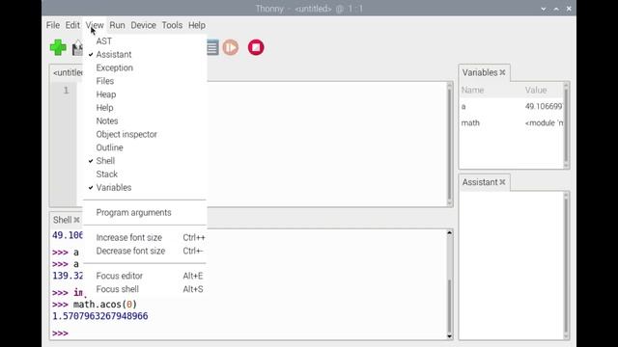Click line number 1 in editor gutter

(x=66, y=91)
